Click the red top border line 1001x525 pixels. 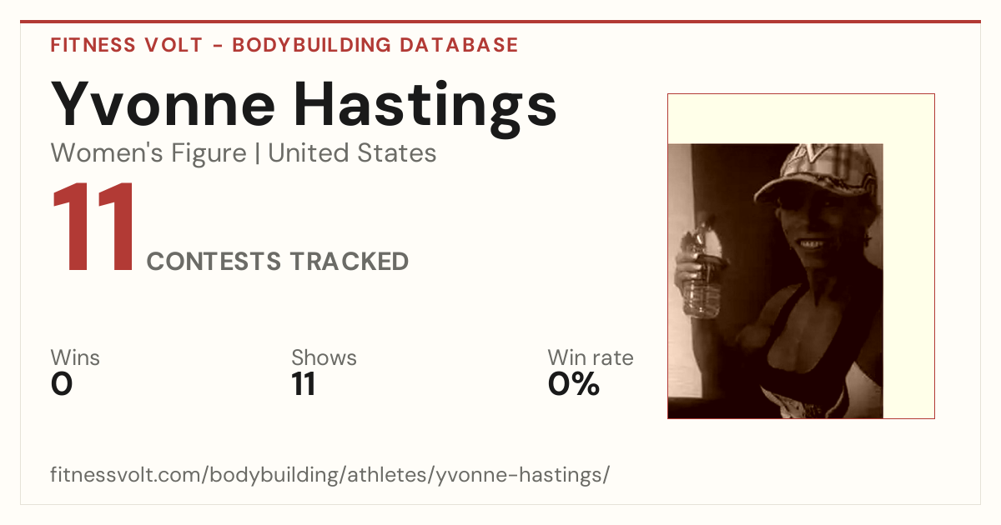(x=500, y=22)
